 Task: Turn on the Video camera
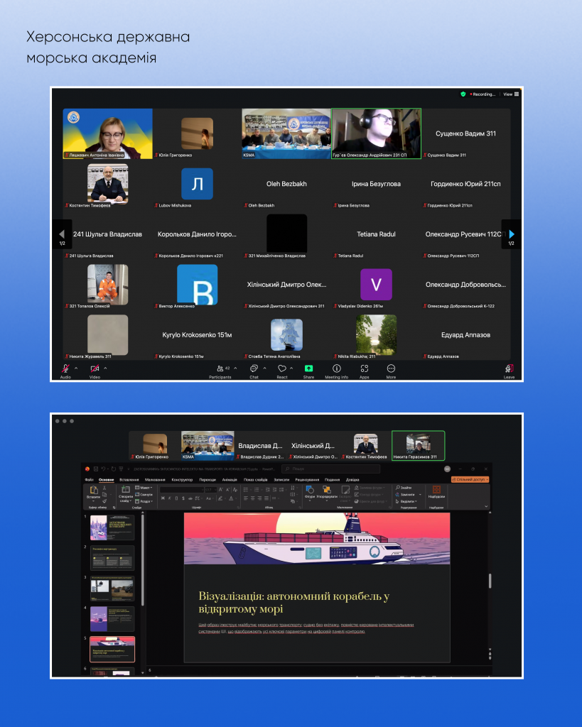pos(95,369)
